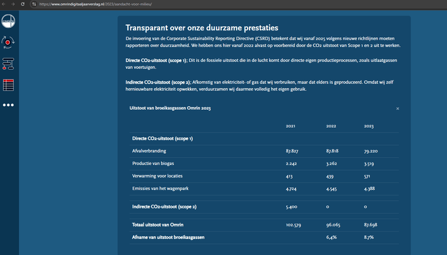Click the wagenpark 2023 value 4.388
The image size is (447, 255).
tap(369, 189)
